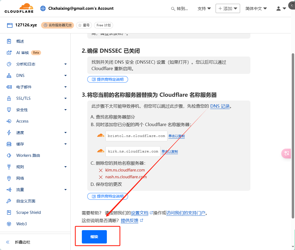The height and width of the screenshot is (250, 295).
Task: Open the 添加 dropdown button
Action: [x=228, y=8]
